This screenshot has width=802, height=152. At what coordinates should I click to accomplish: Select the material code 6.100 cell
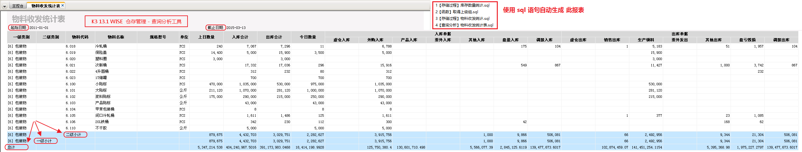coord(71,84)
